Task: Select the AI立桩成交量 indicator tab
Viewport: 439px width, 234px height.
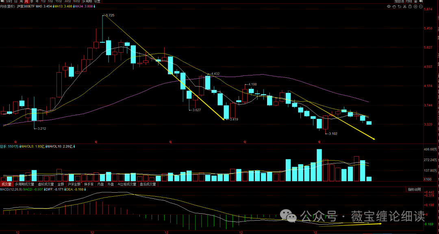Action: tap(127, 184)
